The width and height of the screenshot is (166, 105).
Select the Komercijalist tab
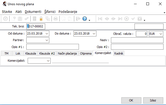point(103,53)
